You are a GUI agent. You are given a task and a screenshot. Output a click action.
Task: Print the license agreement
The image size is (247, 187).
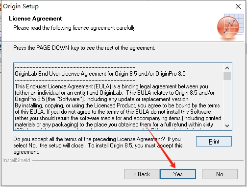(214, 141)
